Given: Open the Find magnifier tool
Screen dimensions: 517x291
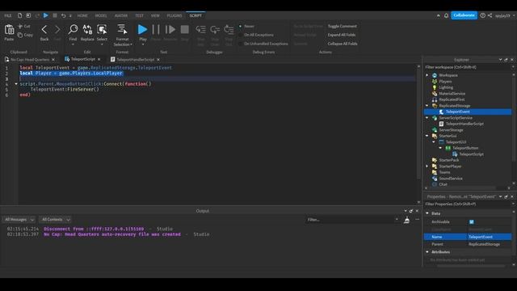Looking at the screenshot, I should point(73,29).
